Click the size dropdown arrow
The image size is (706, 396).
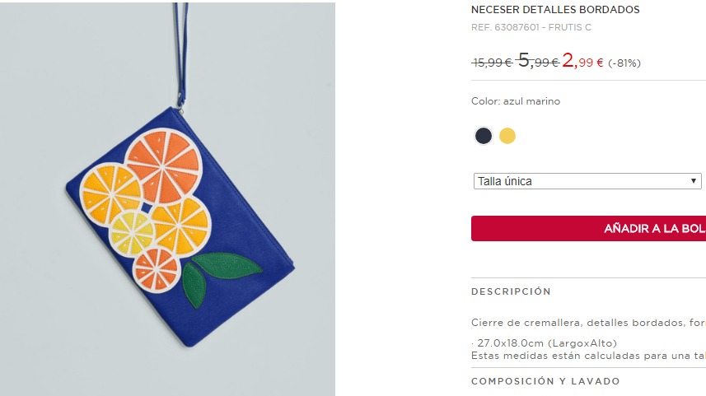694,181
